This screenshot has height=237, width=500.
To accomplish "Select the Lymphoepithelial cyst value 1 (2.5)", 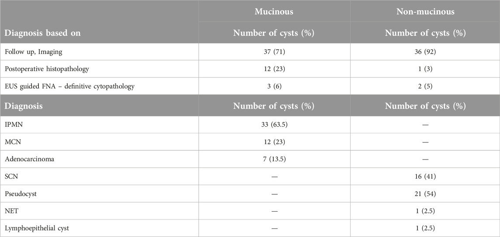I will tap(425, 228).
